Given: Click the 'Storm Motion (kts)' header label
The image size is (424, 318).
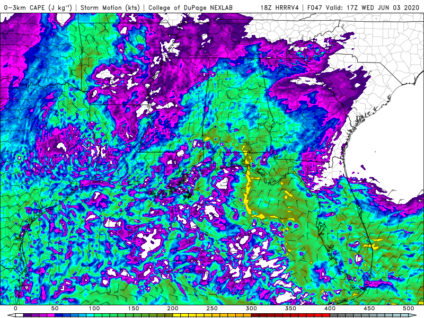Looking at the screenshot, I should pyautogui.click(x=110, y=7).
